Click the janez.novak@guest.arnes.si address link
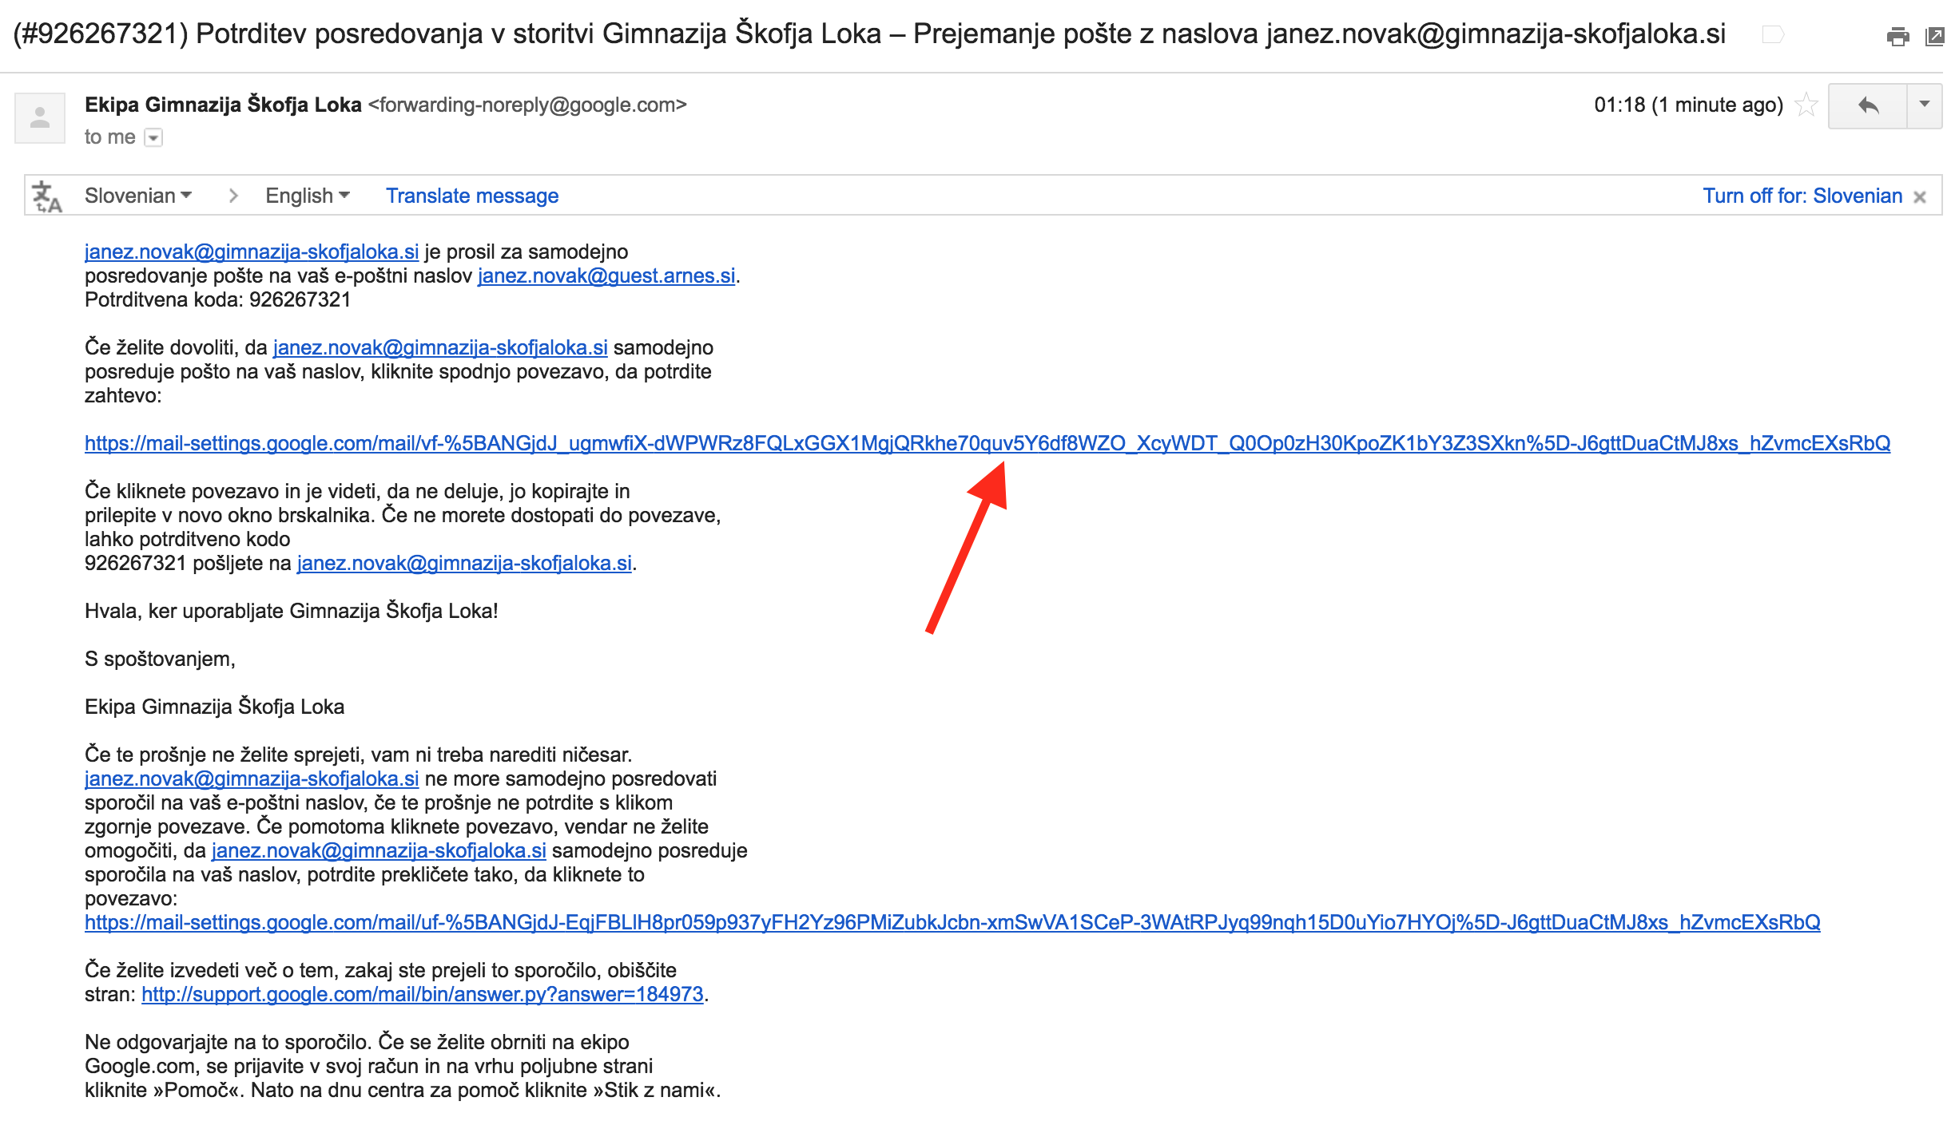This screenshot has width=1959, height=1121. coord(606,275)
